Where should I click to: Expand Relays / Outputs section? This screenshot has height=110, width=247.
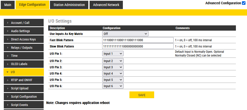[x=24, y=48]
